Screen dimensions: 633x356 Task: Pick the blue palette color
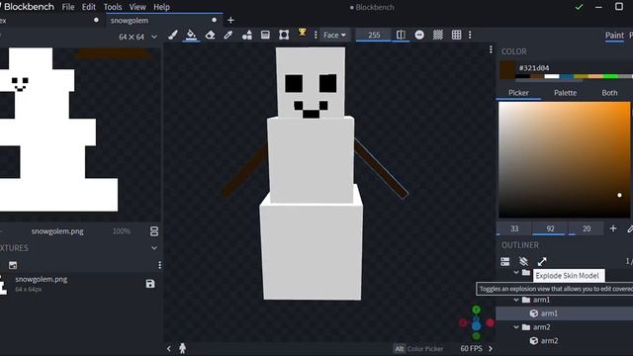tap(567, 76)
